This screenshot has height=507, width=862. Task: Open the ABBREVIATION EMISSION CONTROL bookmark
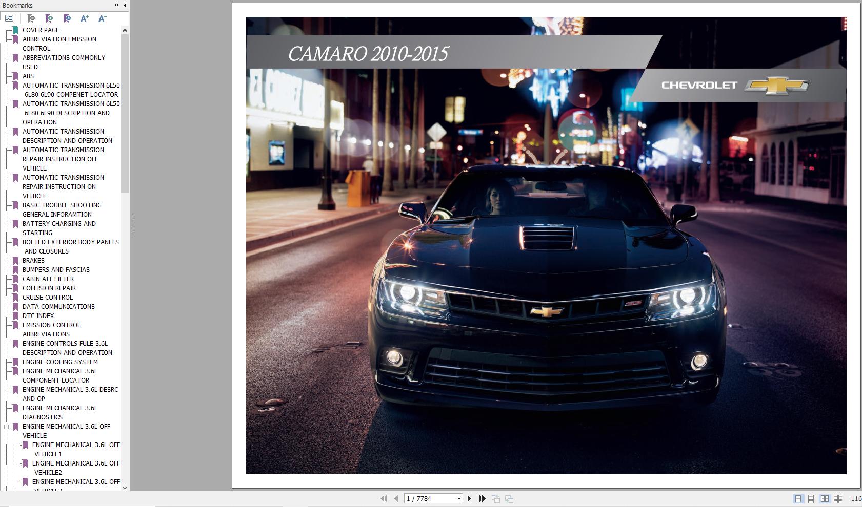[59, 44]
